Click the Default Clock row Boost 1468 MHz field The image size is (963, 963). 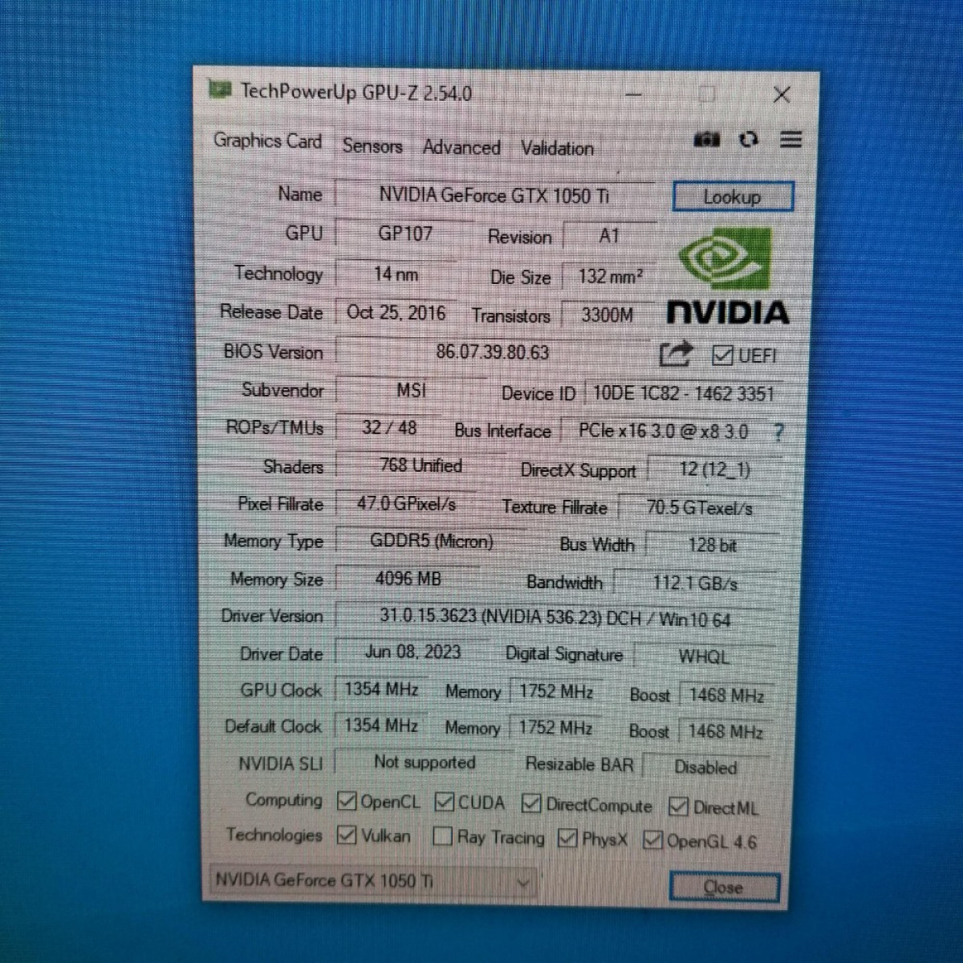tap(725, 731)
